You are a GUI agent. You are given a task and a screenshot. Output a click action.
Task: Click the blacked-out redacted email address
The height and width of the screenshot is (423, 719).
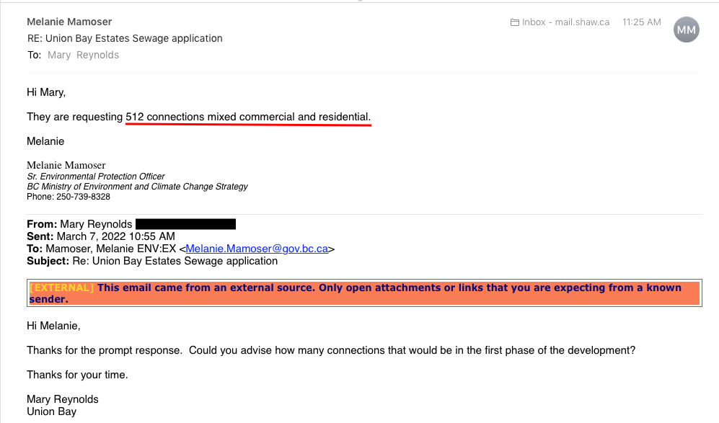click(185, 224)
